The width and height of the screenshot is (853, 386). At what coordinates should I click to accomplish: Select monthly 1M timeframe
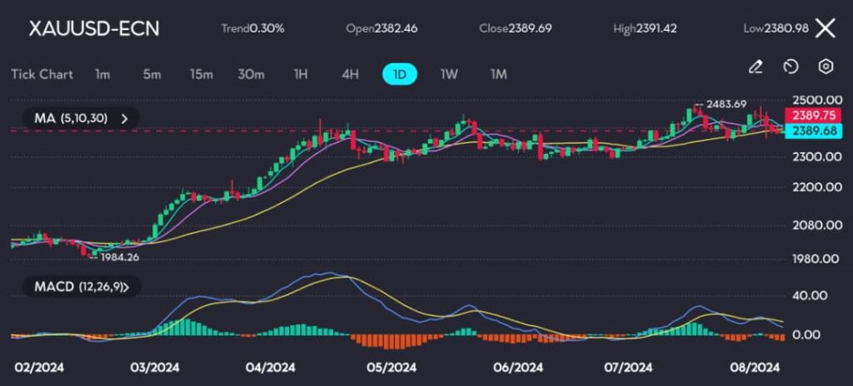[x=498, y=74]
